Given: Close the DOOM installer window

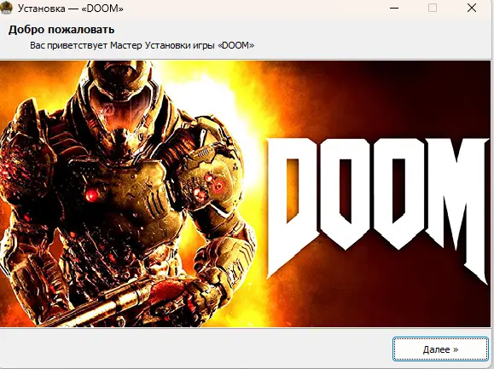Looking at the screenshot, I should tap(471, 8).
